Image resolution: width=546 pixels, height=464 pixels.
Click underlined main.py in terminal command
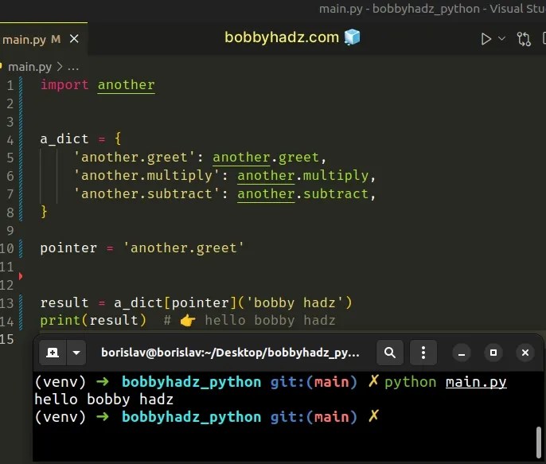coord(476,383)
